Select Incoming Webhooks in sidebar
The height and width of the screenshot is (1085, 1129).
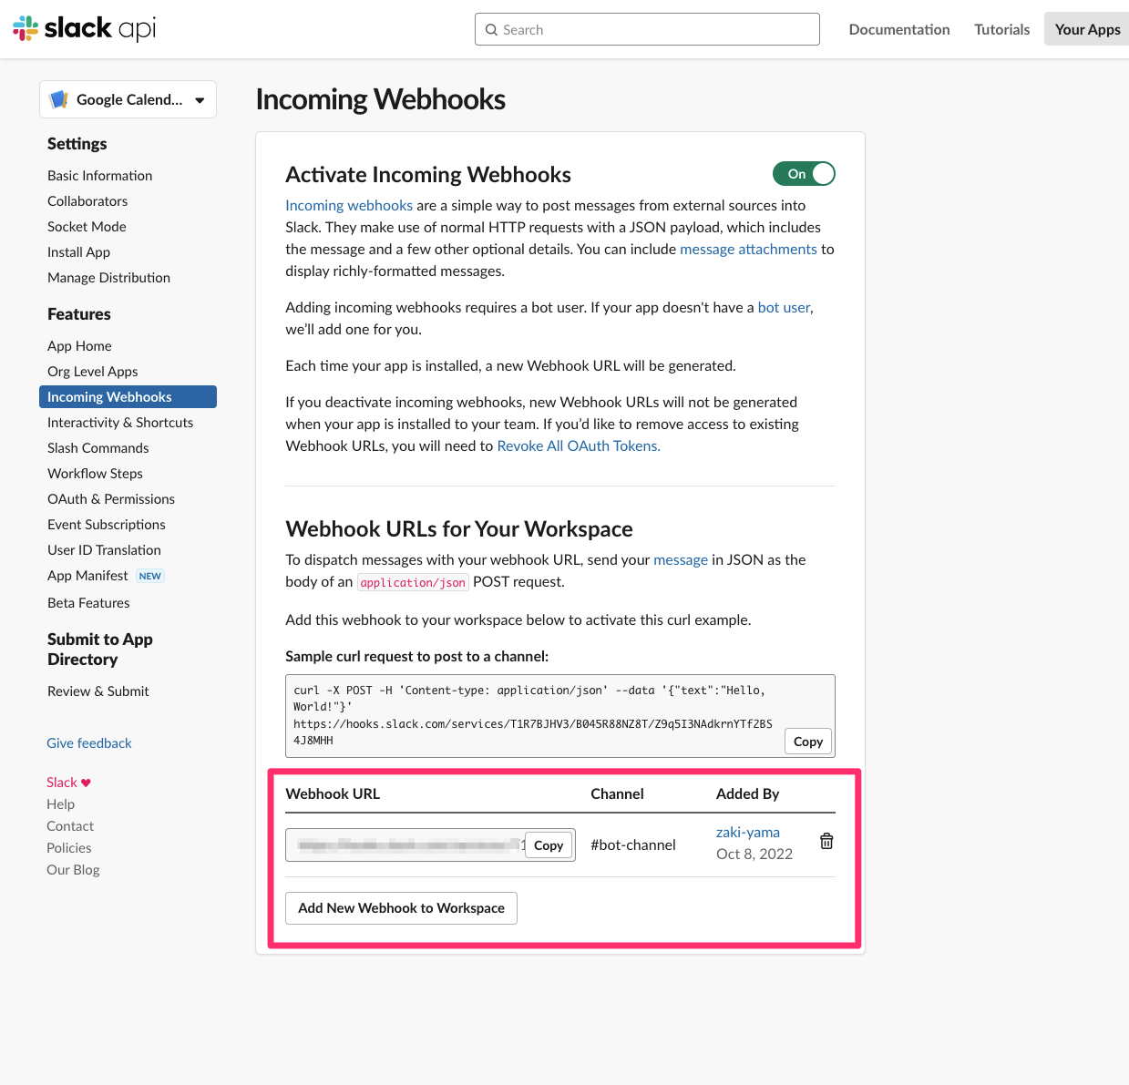(128, 396)
